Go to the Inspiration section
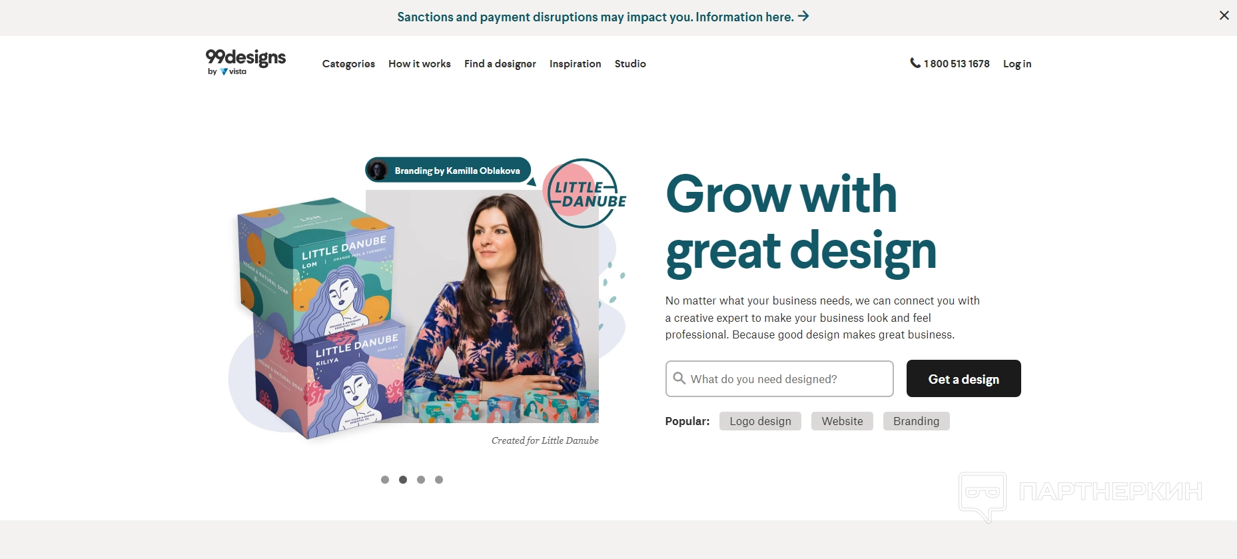The image size is (1237, 559). point(576,64)
